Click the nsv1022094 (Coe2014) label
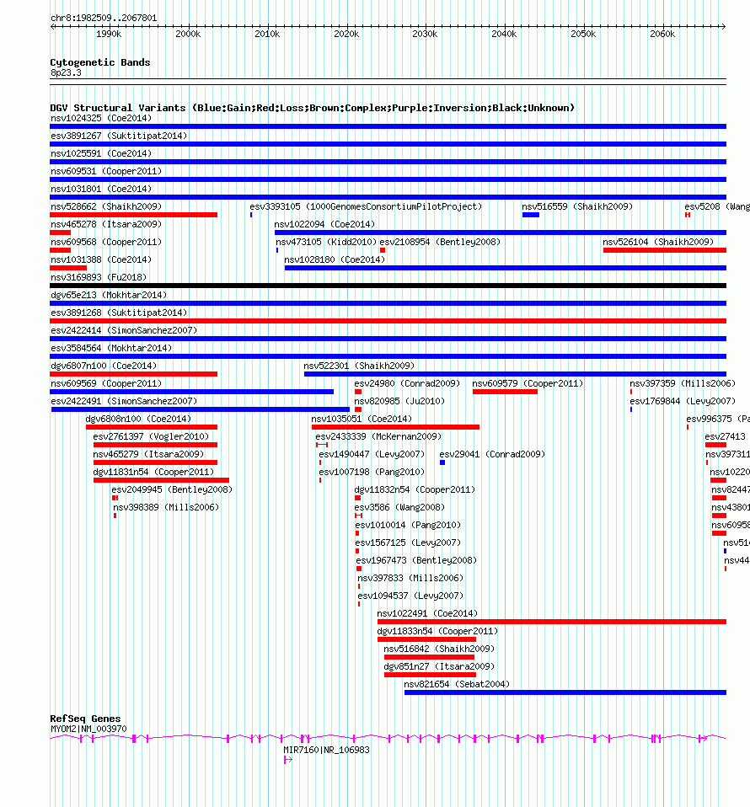This screenshot has width=750, height=807. coord(324,224)
